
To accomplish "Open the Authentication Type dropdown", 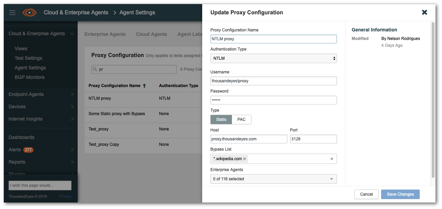I will tap(274, 58).
